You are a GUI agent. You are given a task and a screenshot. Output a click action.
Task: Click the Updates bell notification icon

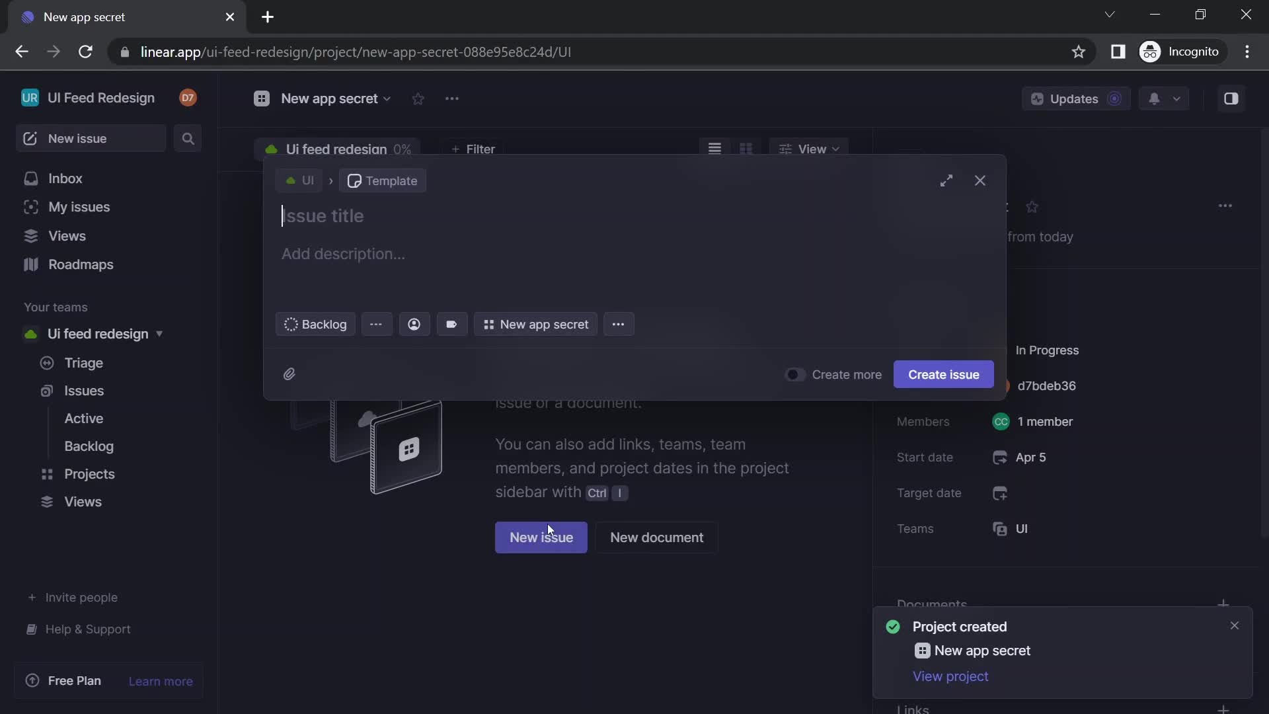pos(1154,99)
